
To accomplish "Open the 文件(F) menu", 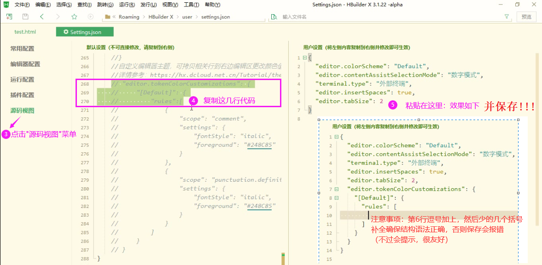I will point(22,5).
